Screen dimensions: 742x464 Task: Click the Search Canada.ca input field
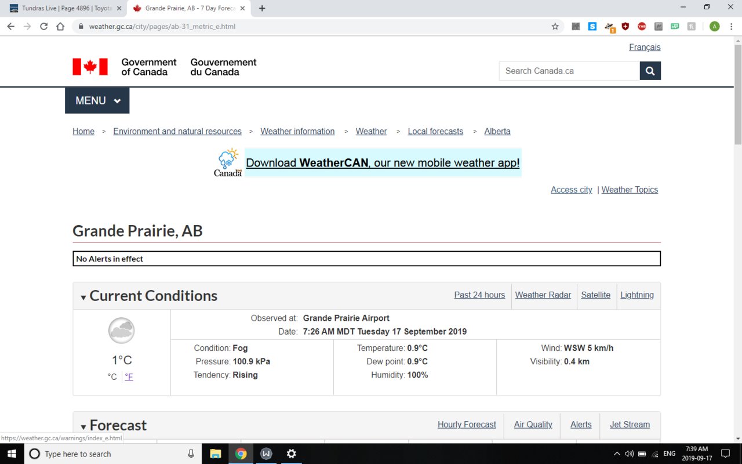pyautogui.click(x=569, y=71)
